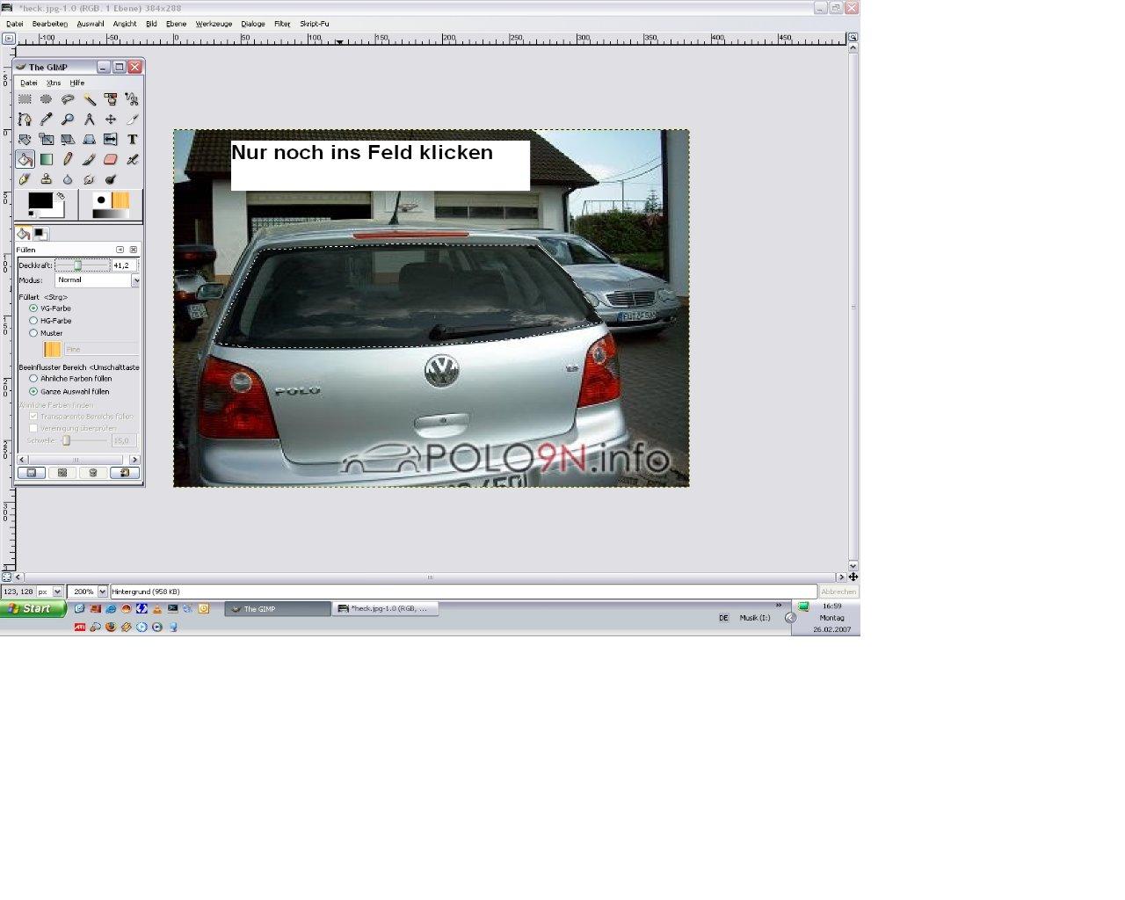Open the px unit dropdown
Screen dimensions: 1125x900
pos(57,592)
